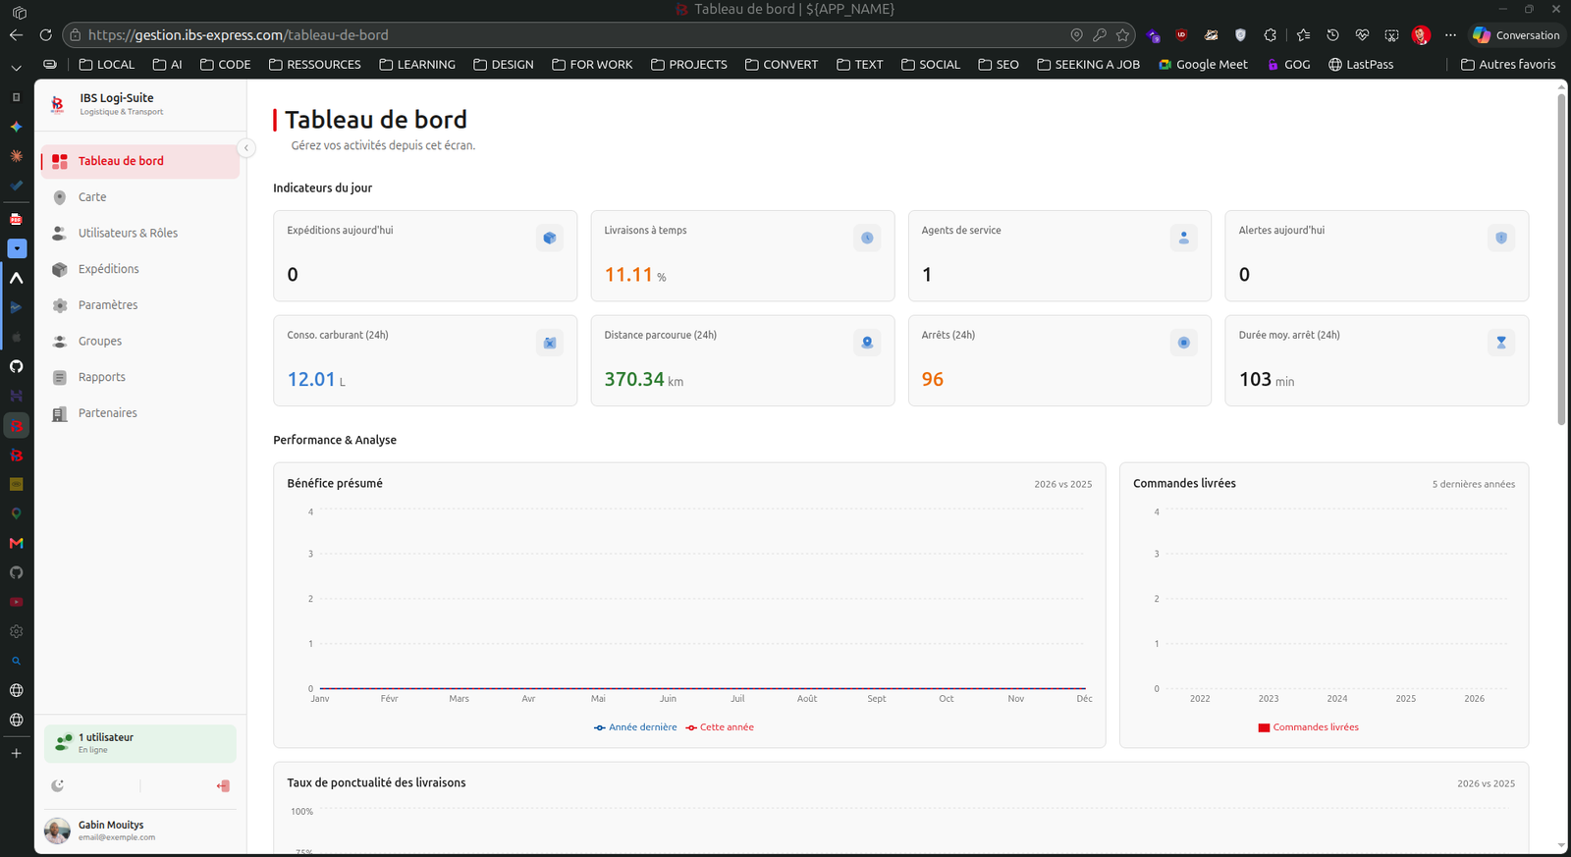Click Livraisons à temps clock icon
This screenshot has height=857, width=1571.
tap(867, 238)
